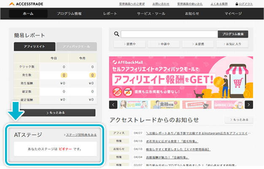The image size is (264, 169).
Task: Open the よくある質問 link
Action: tap(219, 4)
